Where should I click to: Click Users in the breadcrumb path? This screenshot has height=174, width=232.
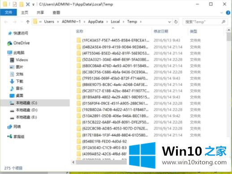(49, 22)
